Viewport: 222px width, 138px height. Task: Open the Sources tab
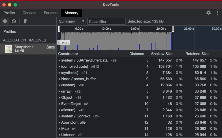click(x=50, y=13)
